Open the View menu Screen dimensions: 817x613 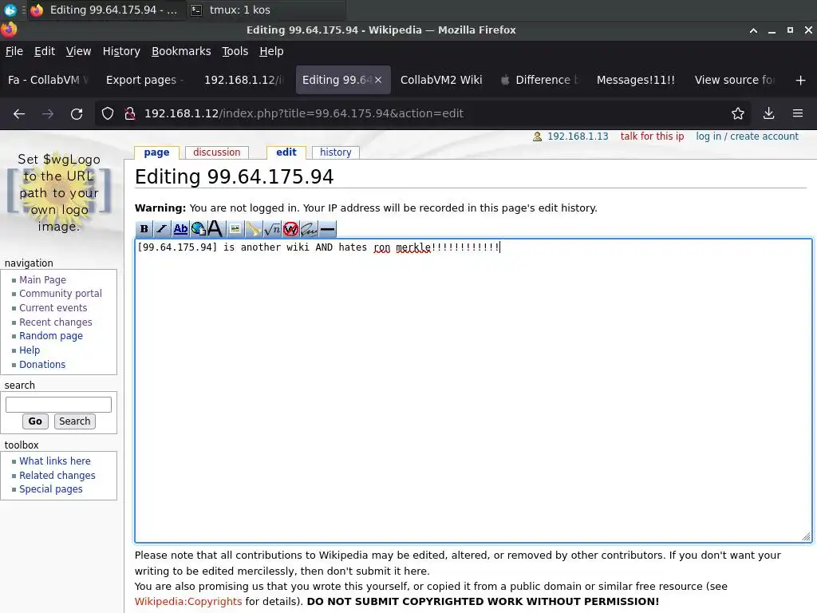[78, 51]
